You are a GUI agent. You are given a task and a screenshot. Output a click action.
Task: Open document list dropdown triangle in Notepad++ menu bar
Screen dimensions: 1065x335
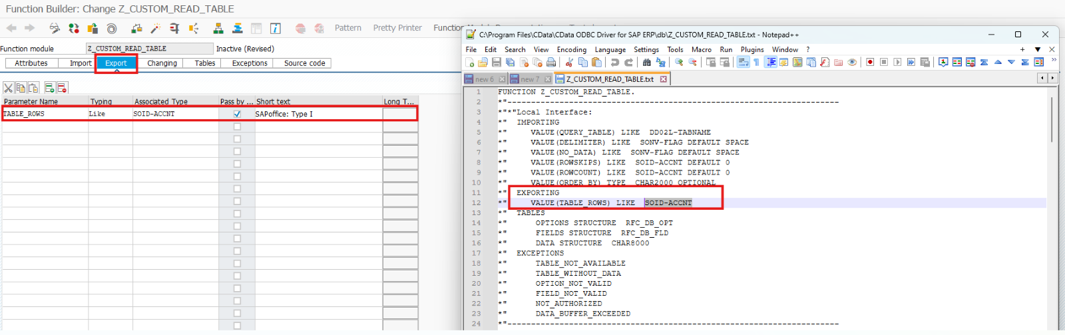[1037, 49]
